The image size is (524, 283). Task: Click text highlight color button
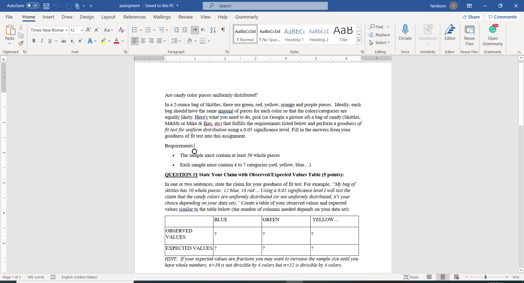click(103, 41)
